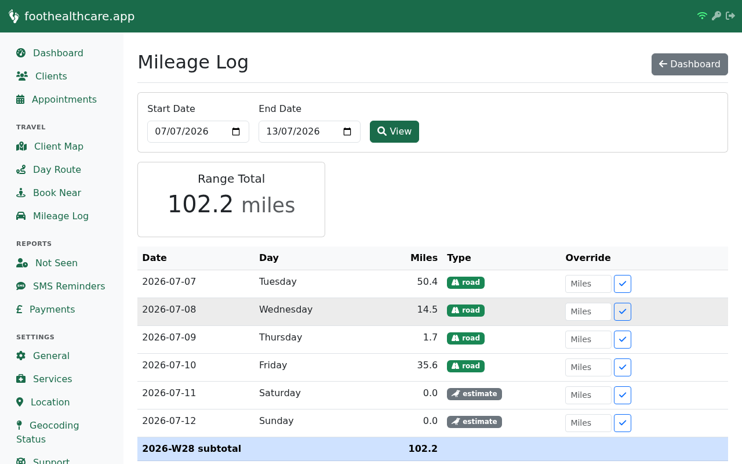The width and height of the screenshot is (742, 464).
Task: Confirm override for Saturday 2026-07-11
Action: point(623,395)
